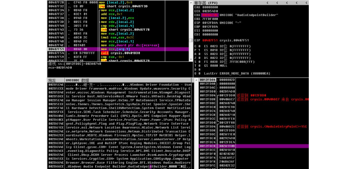The height and width of the screenshot is (169, 357).
Task: Click the UNICODE 数据 column header
Action: [77, 80]
